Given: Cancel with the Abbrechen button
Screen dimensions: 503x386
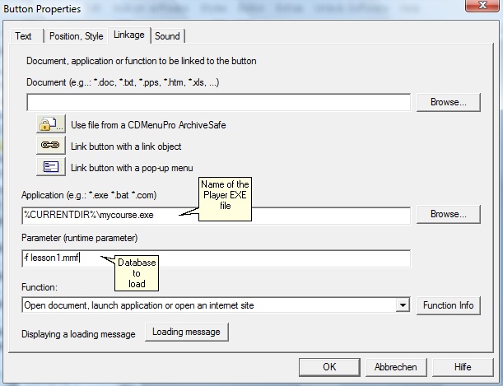Looking at the screenshot, I should 394,367.
